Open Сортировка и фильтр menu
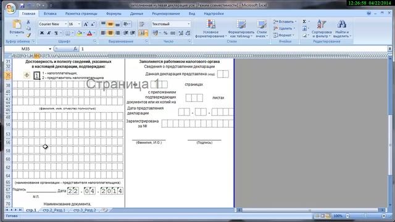Viewport: 395px width, 222px height. coord(322,29)
